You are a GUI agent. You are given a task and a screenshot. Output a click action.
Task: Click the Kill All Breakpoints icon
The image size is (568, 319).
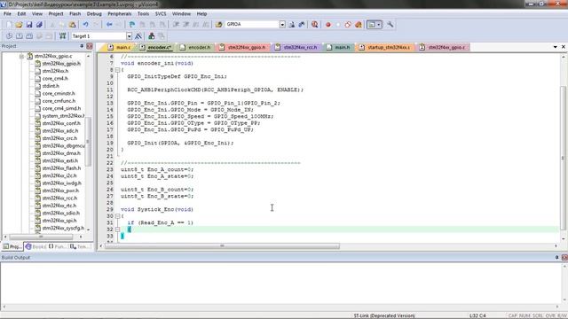(359, 25)
